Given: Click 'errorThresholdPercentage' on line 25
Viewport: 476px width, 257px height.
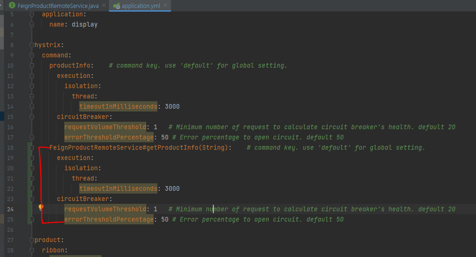Looking at the screenshot, I should coord(109,220).
